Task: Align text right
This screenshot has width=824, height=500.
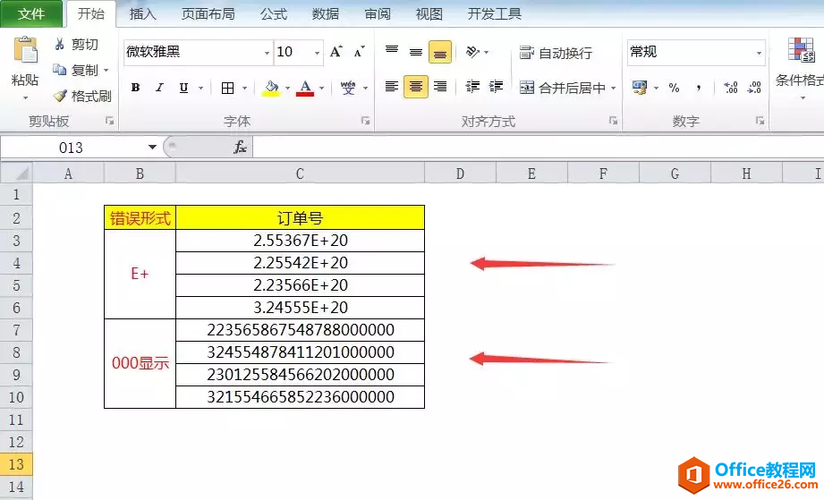Action: click(440, 87)
